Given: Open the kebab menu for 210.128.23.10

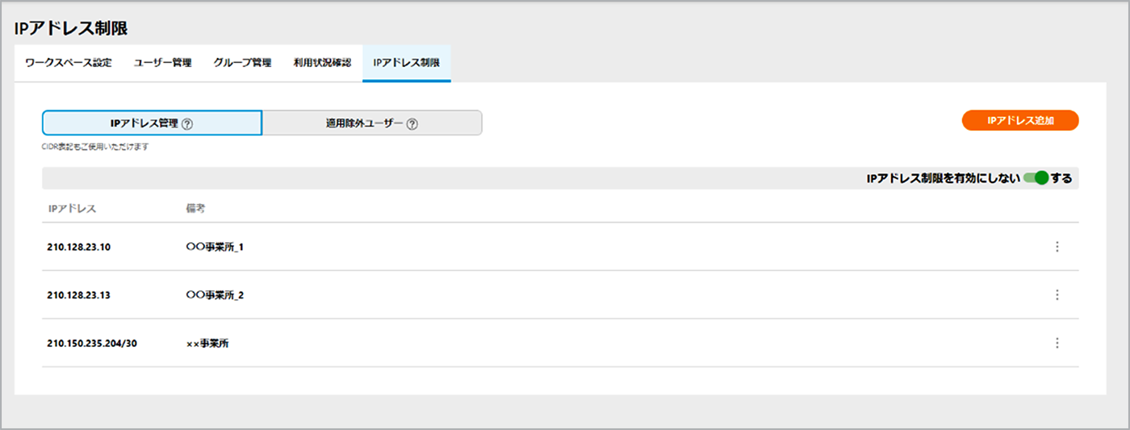Looking at the screenshot, I should (1057, 247).
